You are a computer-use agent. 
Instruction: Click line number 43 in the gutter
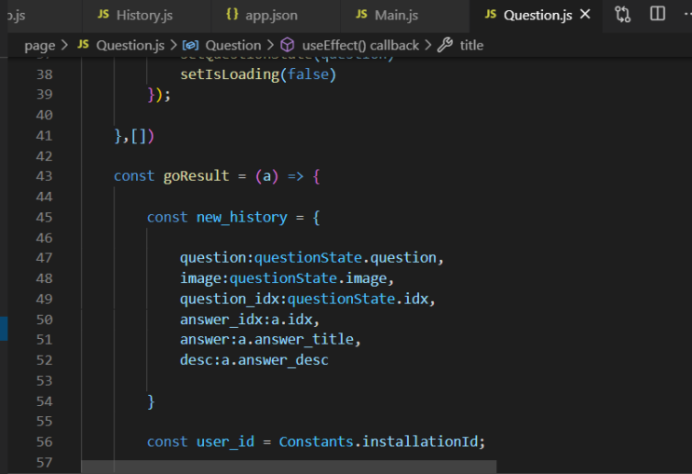(44, 176)
